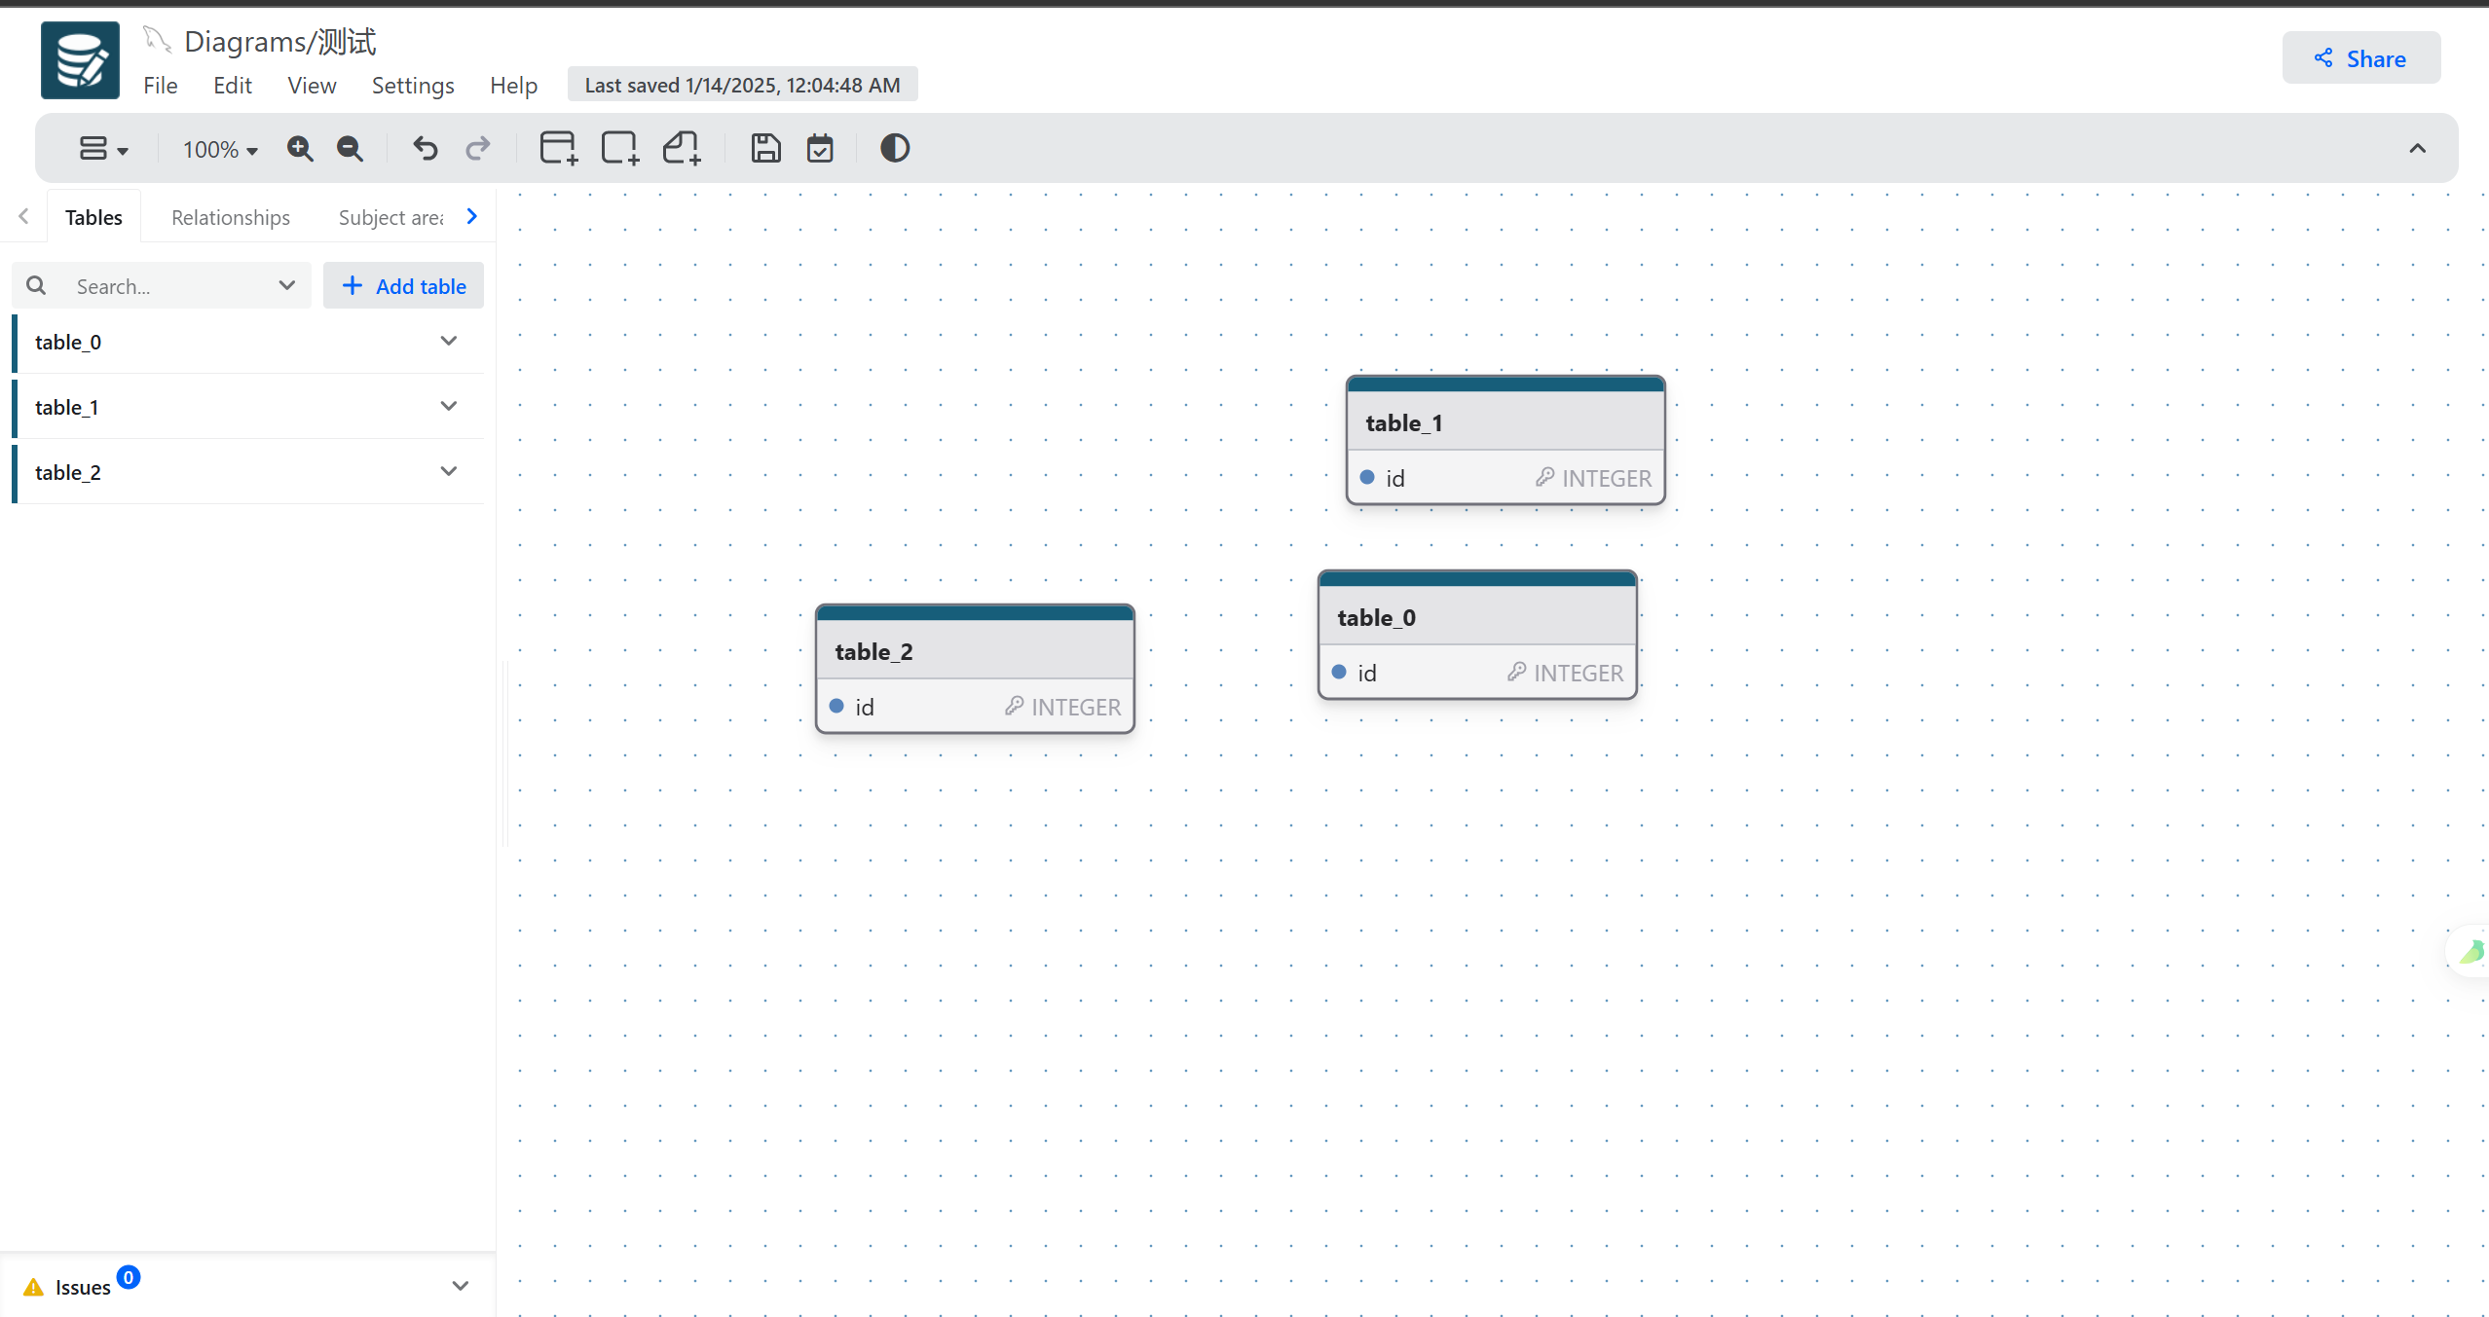The height and width of the screenshot is (1317, 2489).
Task: Click the green leaf widget at right edge
Action: point(2471,951)
